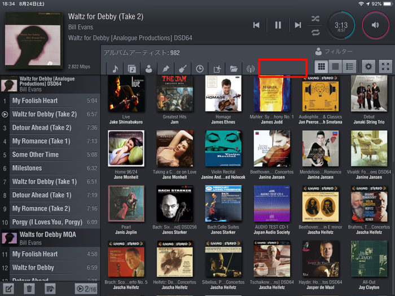The height and width of the screenshot is (296, 395).
Task: Select My Romance (Take 1) track
Action: 50,141
